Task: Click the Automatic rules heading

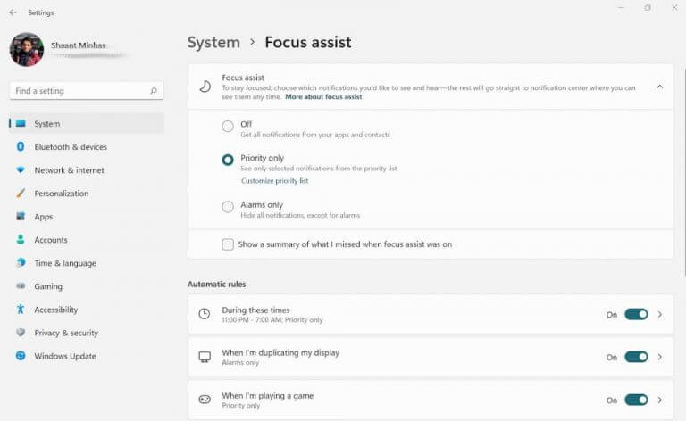Action: coord(216,284)
